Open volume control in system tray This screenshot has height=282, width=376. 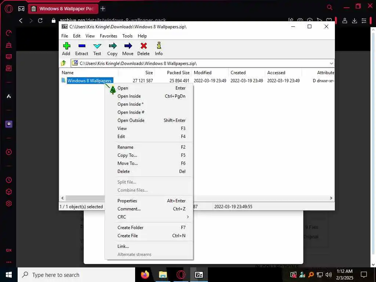point(329,275)
